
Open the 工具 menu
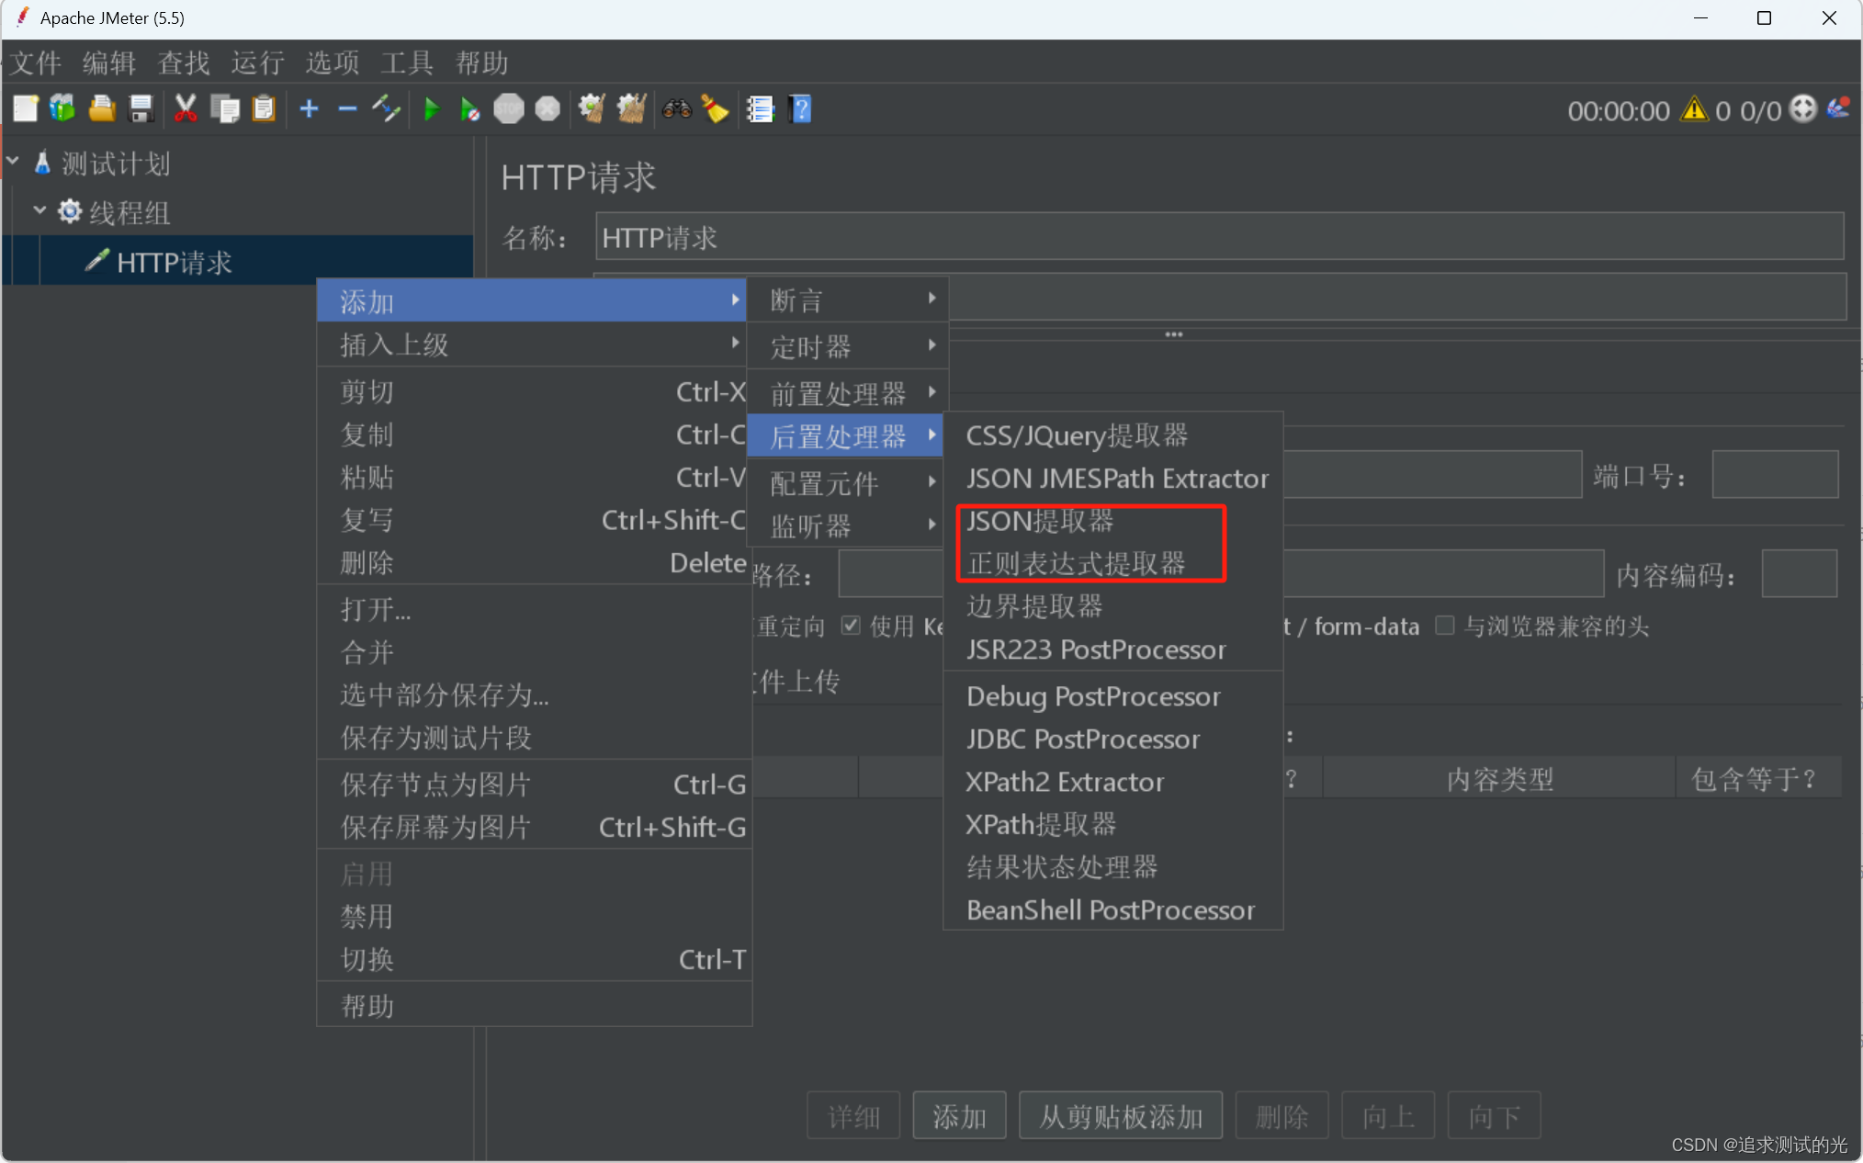coord(407,62)
